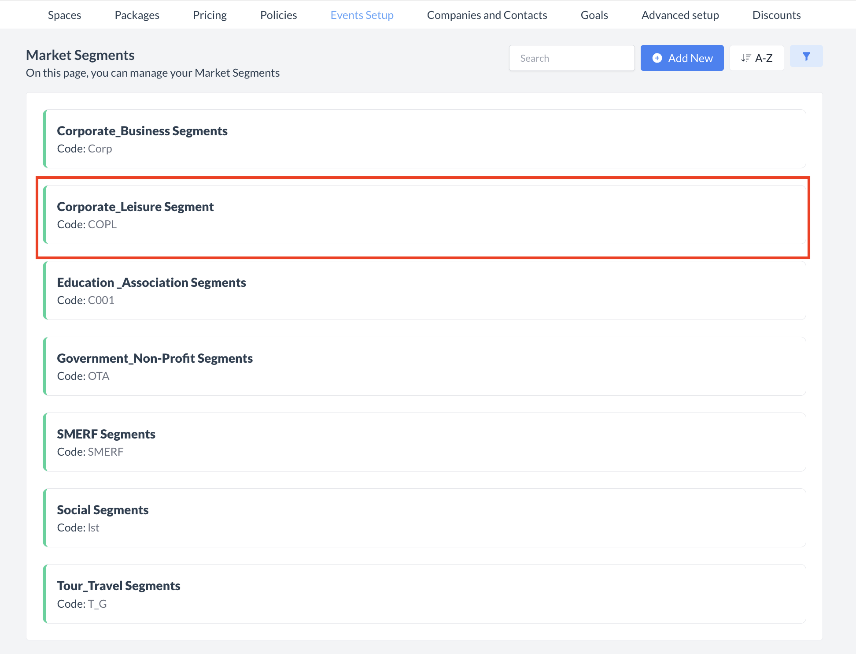Click the blue filter funnel icon
This screenshot has height=654, width=856.
coord(806,56)
